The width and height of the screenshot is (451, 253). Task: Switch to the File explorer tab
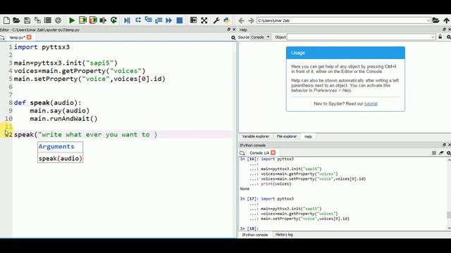pyautogui.click(x=287, y=136)
